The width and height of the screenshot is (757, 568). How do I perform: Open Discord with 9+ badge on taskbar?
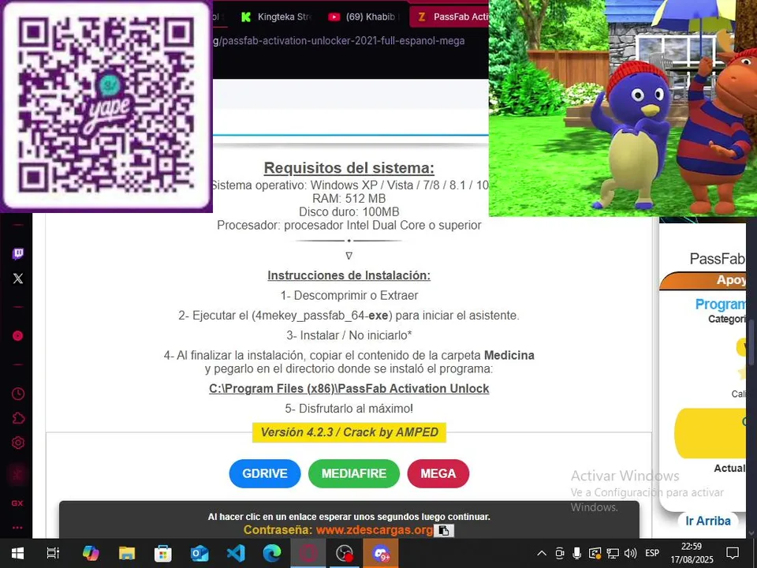coord(381,553)
